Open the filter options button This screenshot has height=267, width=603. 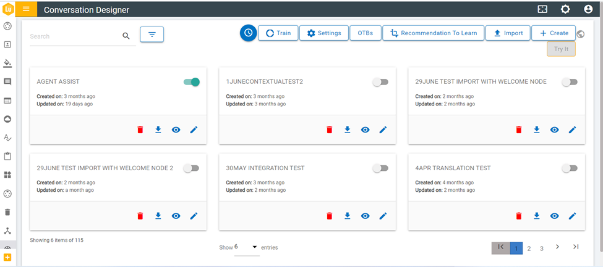152,35
